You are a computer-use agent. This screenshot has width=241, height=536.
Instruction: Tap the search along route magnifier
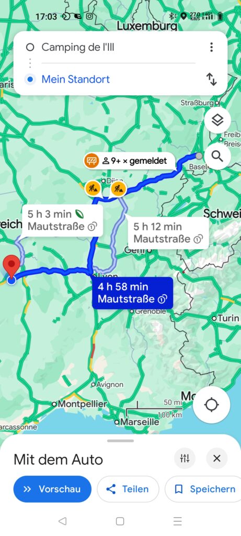pos(217,156)
